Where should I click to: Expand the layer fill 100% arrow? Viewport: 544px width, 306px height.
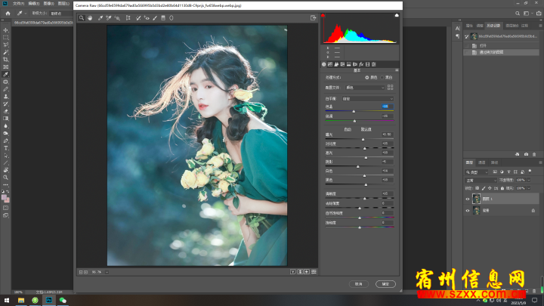(529, 188)
